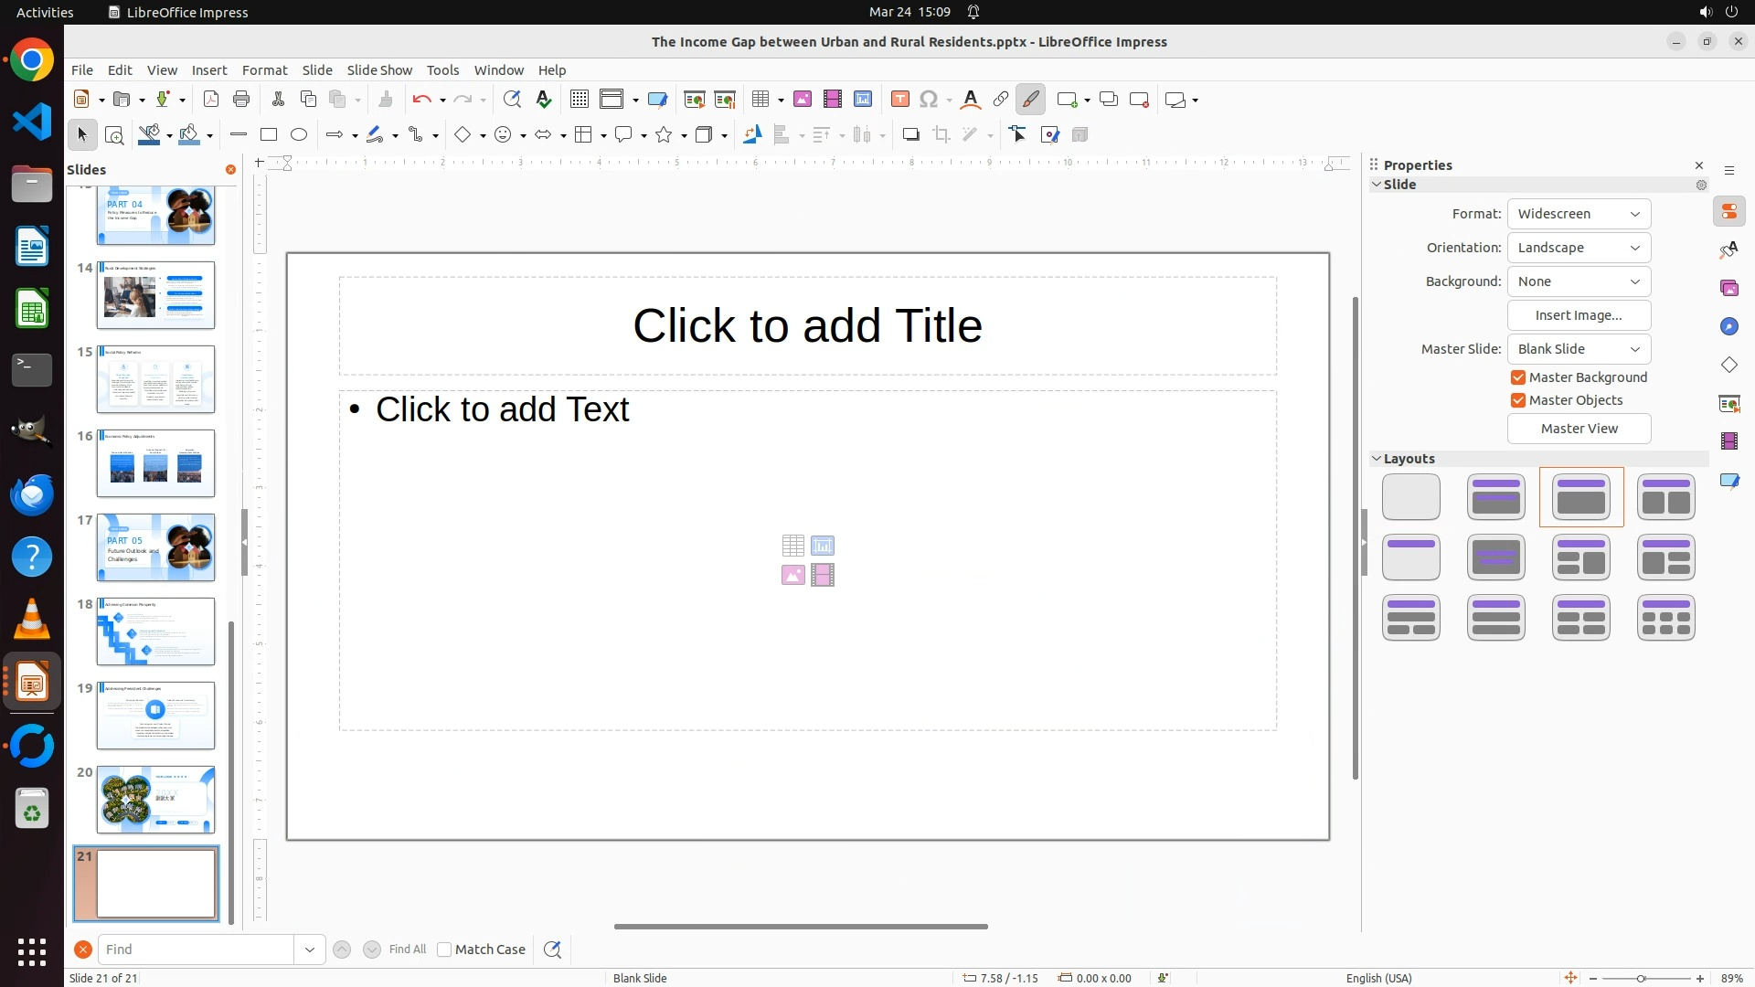Select the Rectangle drawing tool

[269, 135]
